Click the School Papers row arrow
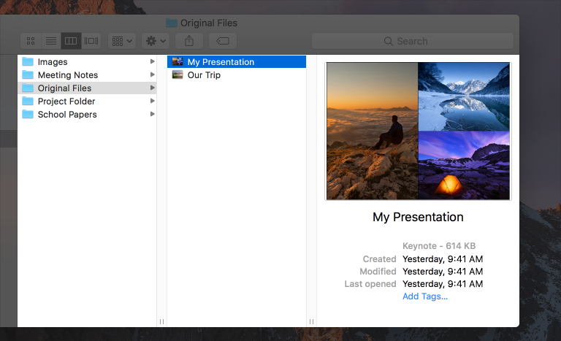 [x=153, y=114]
